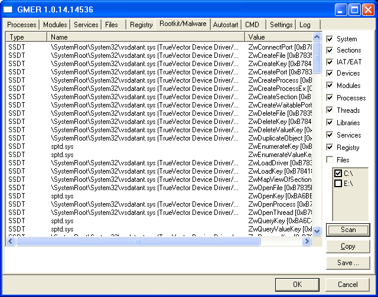Click the ZwOpenThread entry
378x297 pixels.
159,213
